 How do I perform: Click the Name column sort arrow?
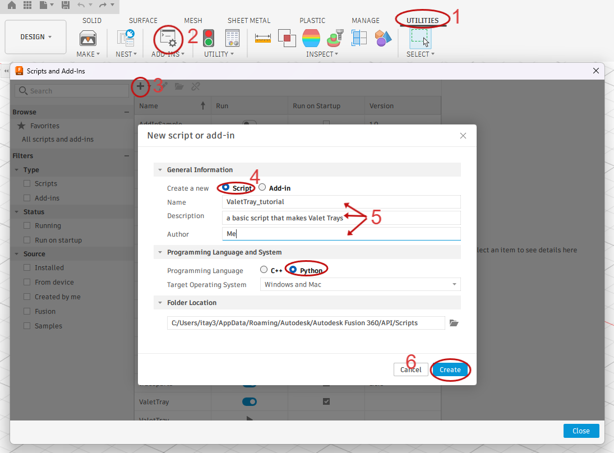pyautogui.click(x=203, y=105)
